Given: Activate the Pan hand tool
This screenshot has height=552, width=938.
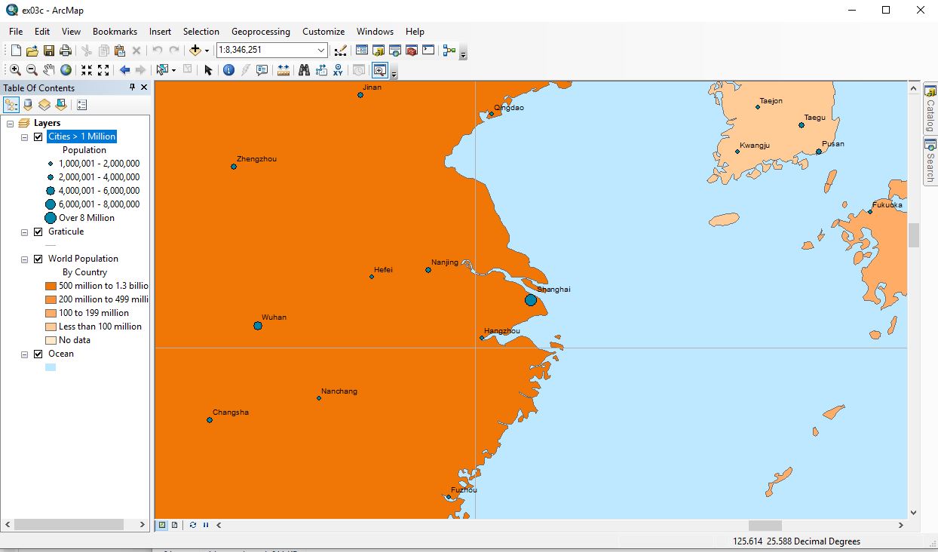Looking at the screenshot, I should pyautogui.click(x=48, y=70).
